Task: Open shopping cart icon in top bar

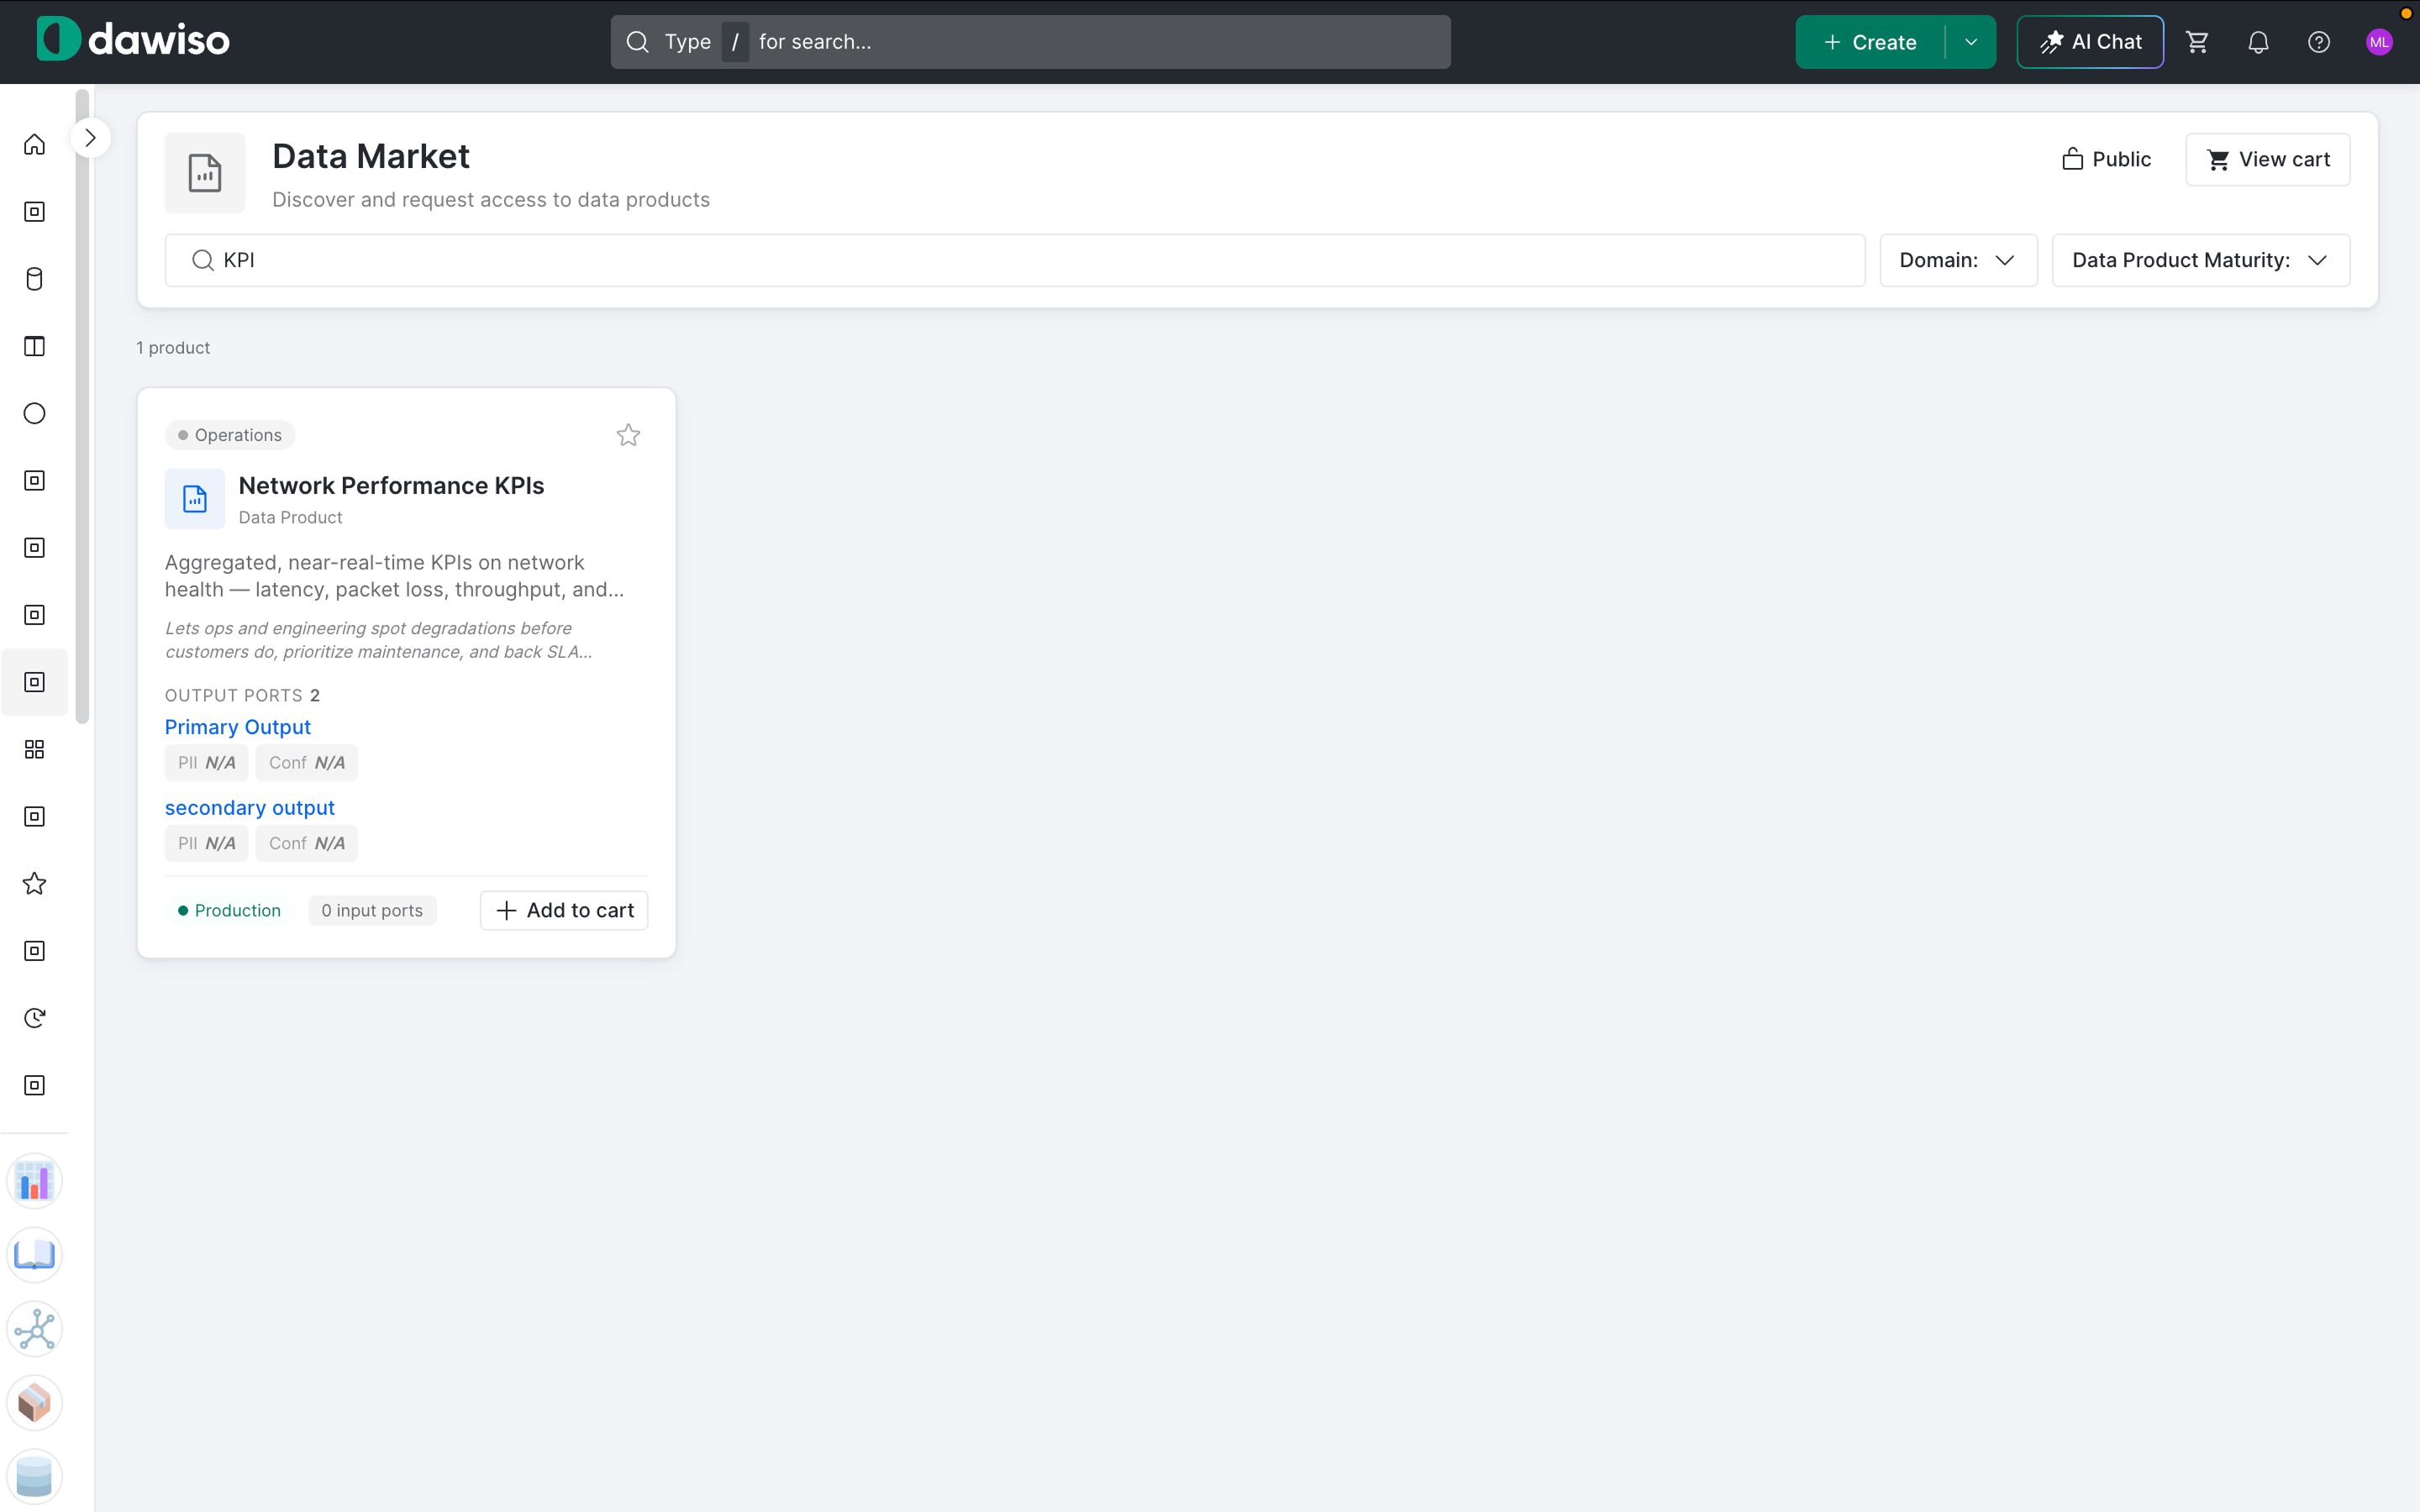Action: click(2197, 42)
